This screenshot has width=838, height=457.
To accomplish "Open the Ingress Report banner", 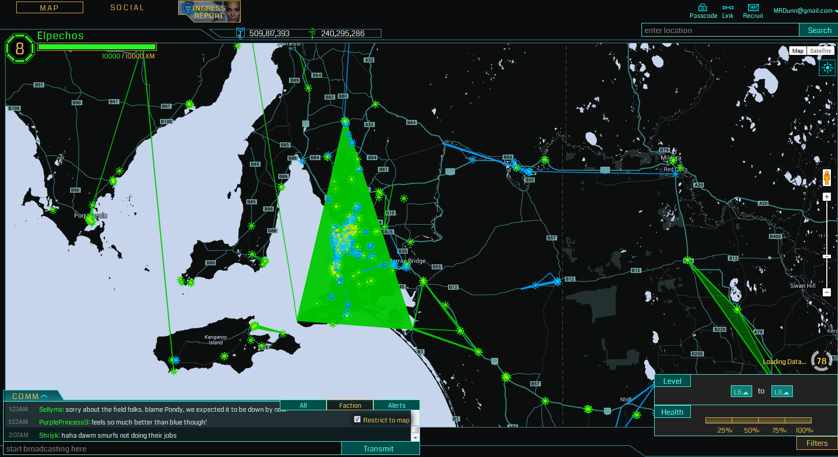I will point(209,11).
